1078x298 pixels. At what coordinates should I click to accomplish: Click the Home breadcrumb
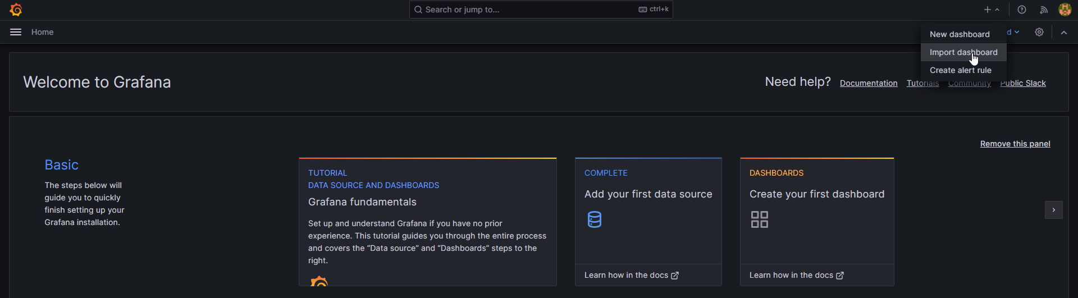tap(42, 32)
